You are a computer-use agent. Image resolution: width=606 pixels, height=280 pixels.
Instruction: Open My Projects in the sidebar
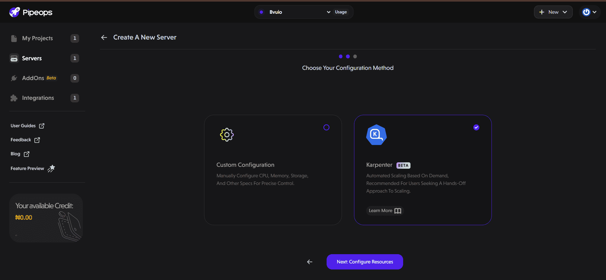44,38
